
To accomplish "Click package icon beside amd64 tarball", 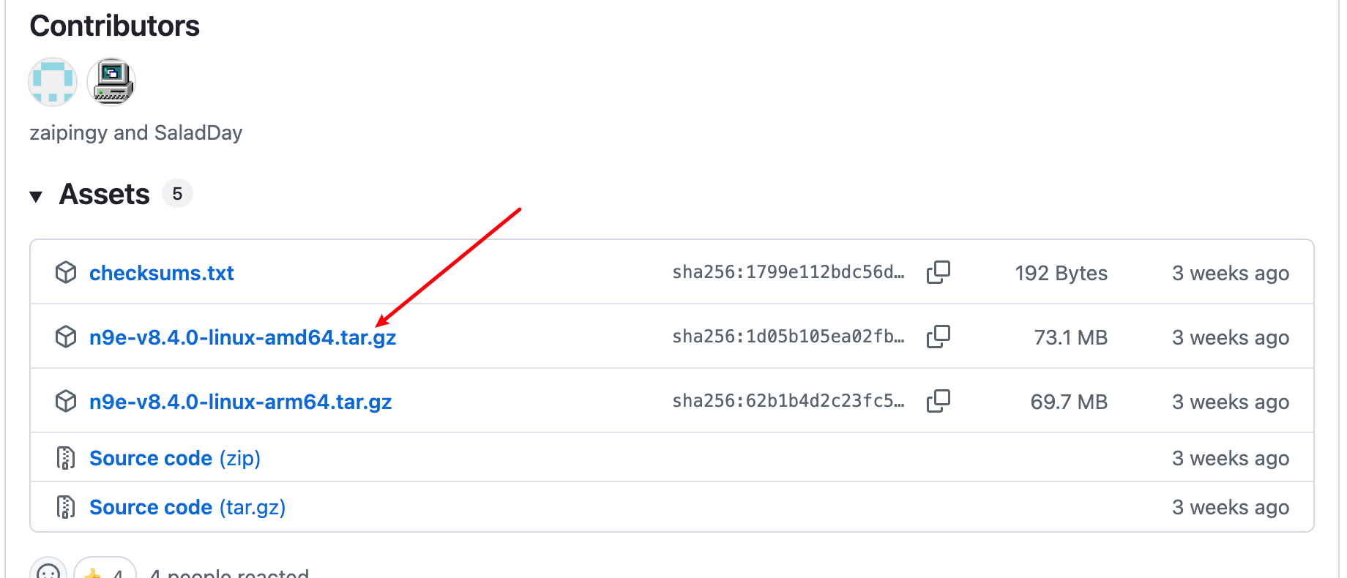I will 66,337.
